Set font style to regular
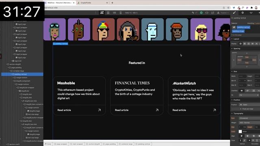 click(240, 140)
